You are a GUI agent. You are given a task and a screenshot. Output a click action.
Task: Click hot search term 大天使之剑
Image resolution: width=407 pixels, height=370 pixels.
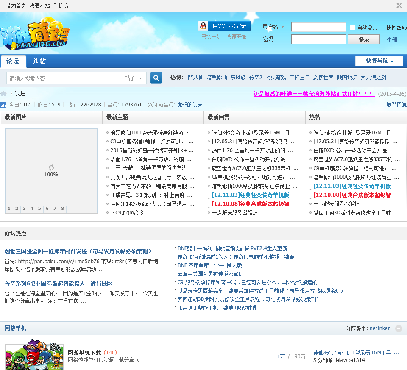click(373, 77)
